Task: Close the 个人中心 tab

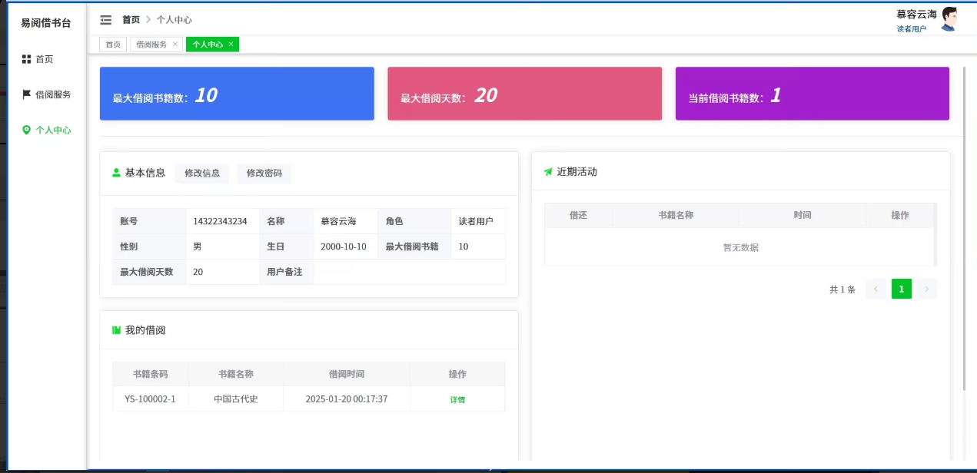Action: pyautogui.click(x=231, y=45)
